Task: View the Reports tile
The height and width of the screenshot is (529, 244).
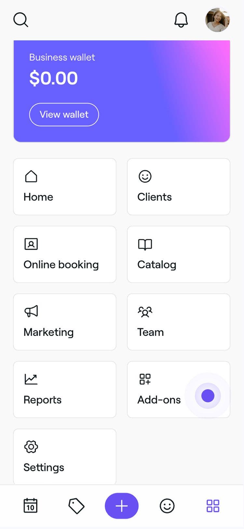Action: (64, 390)
